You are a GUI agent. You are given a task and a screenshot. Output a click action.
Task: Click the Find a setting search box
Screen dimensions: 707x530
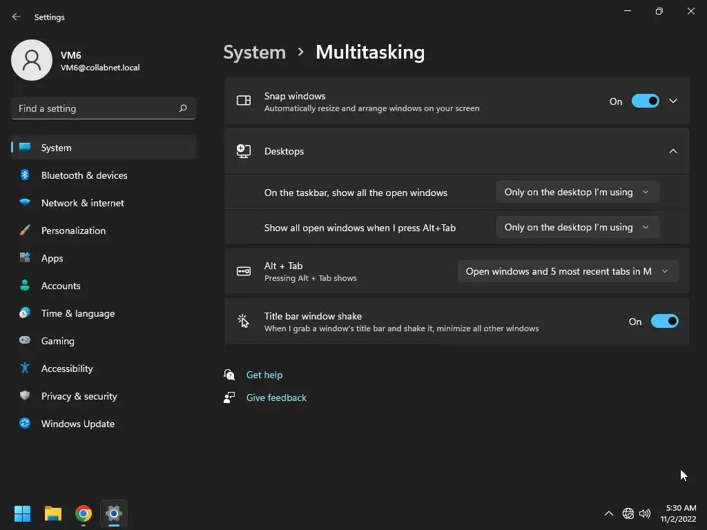click(x=95, y=108)
